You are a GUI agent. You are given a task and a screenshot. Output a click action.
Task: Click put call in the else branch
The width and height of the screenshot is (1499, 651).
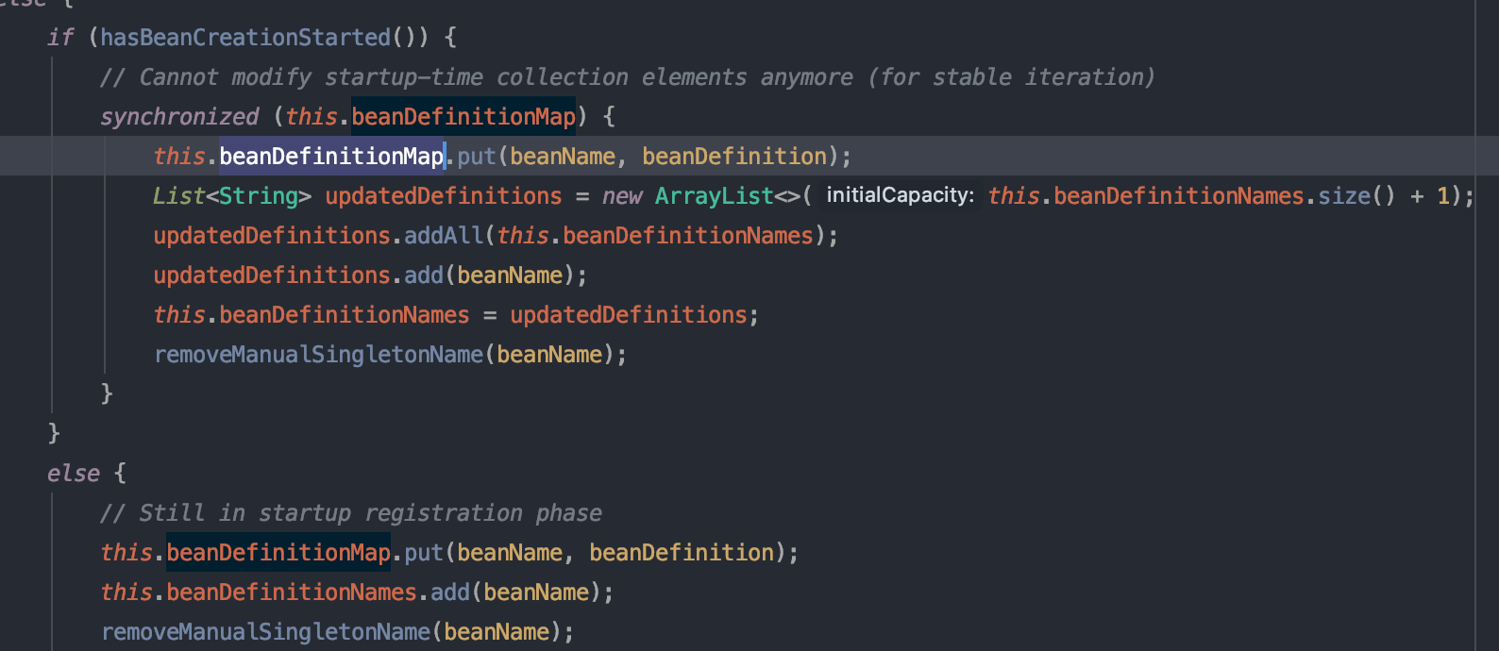tap(424, 553)
